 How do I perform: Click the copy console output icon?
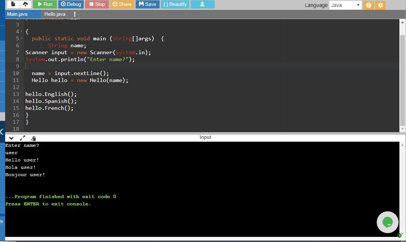point(33,138)
